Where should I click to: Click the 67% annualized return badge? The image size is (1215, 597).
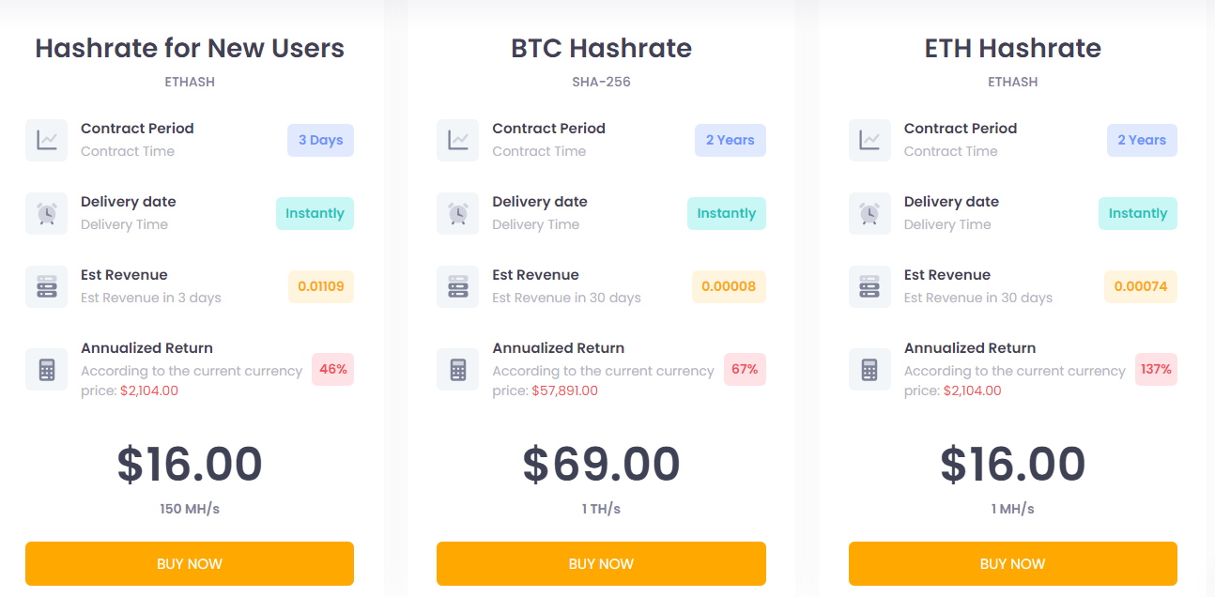745,369
